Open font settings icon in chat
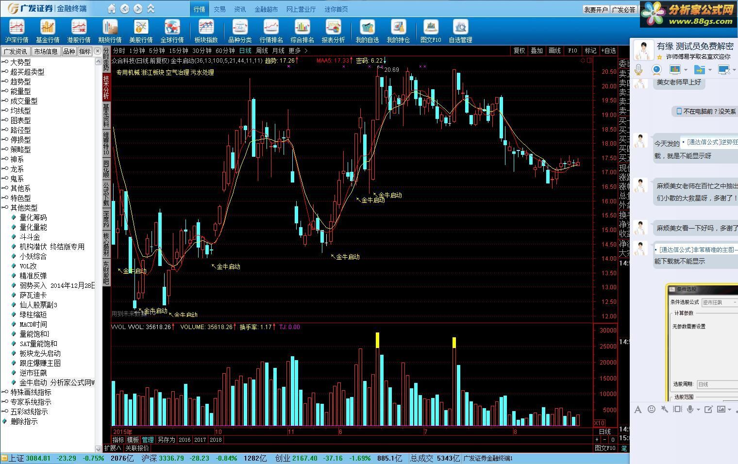Screen dimensions: 738x464 coord(637,410)
